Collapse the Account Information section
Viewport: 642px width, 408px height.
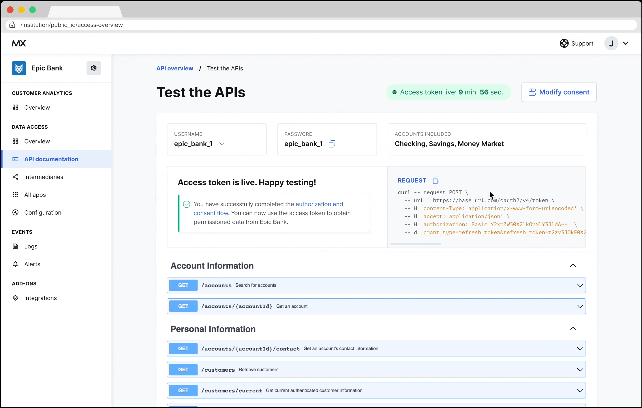(x=573, y=265)
